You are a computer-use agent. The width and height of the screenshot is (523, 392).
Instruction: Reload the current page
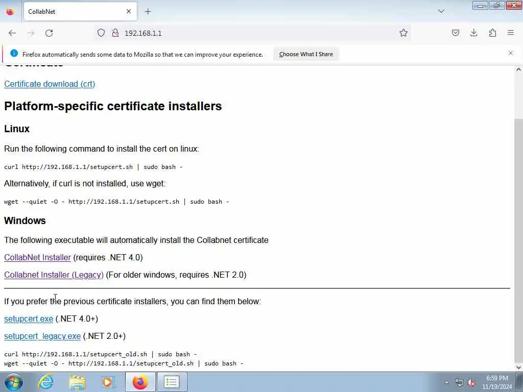[x=49, y=33]
